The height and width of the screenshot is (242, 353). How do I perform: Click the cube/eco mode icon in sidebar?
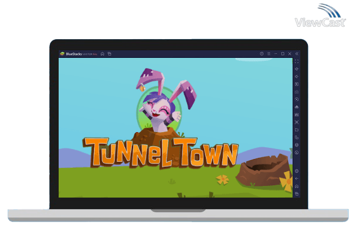[x=297, y=145]
